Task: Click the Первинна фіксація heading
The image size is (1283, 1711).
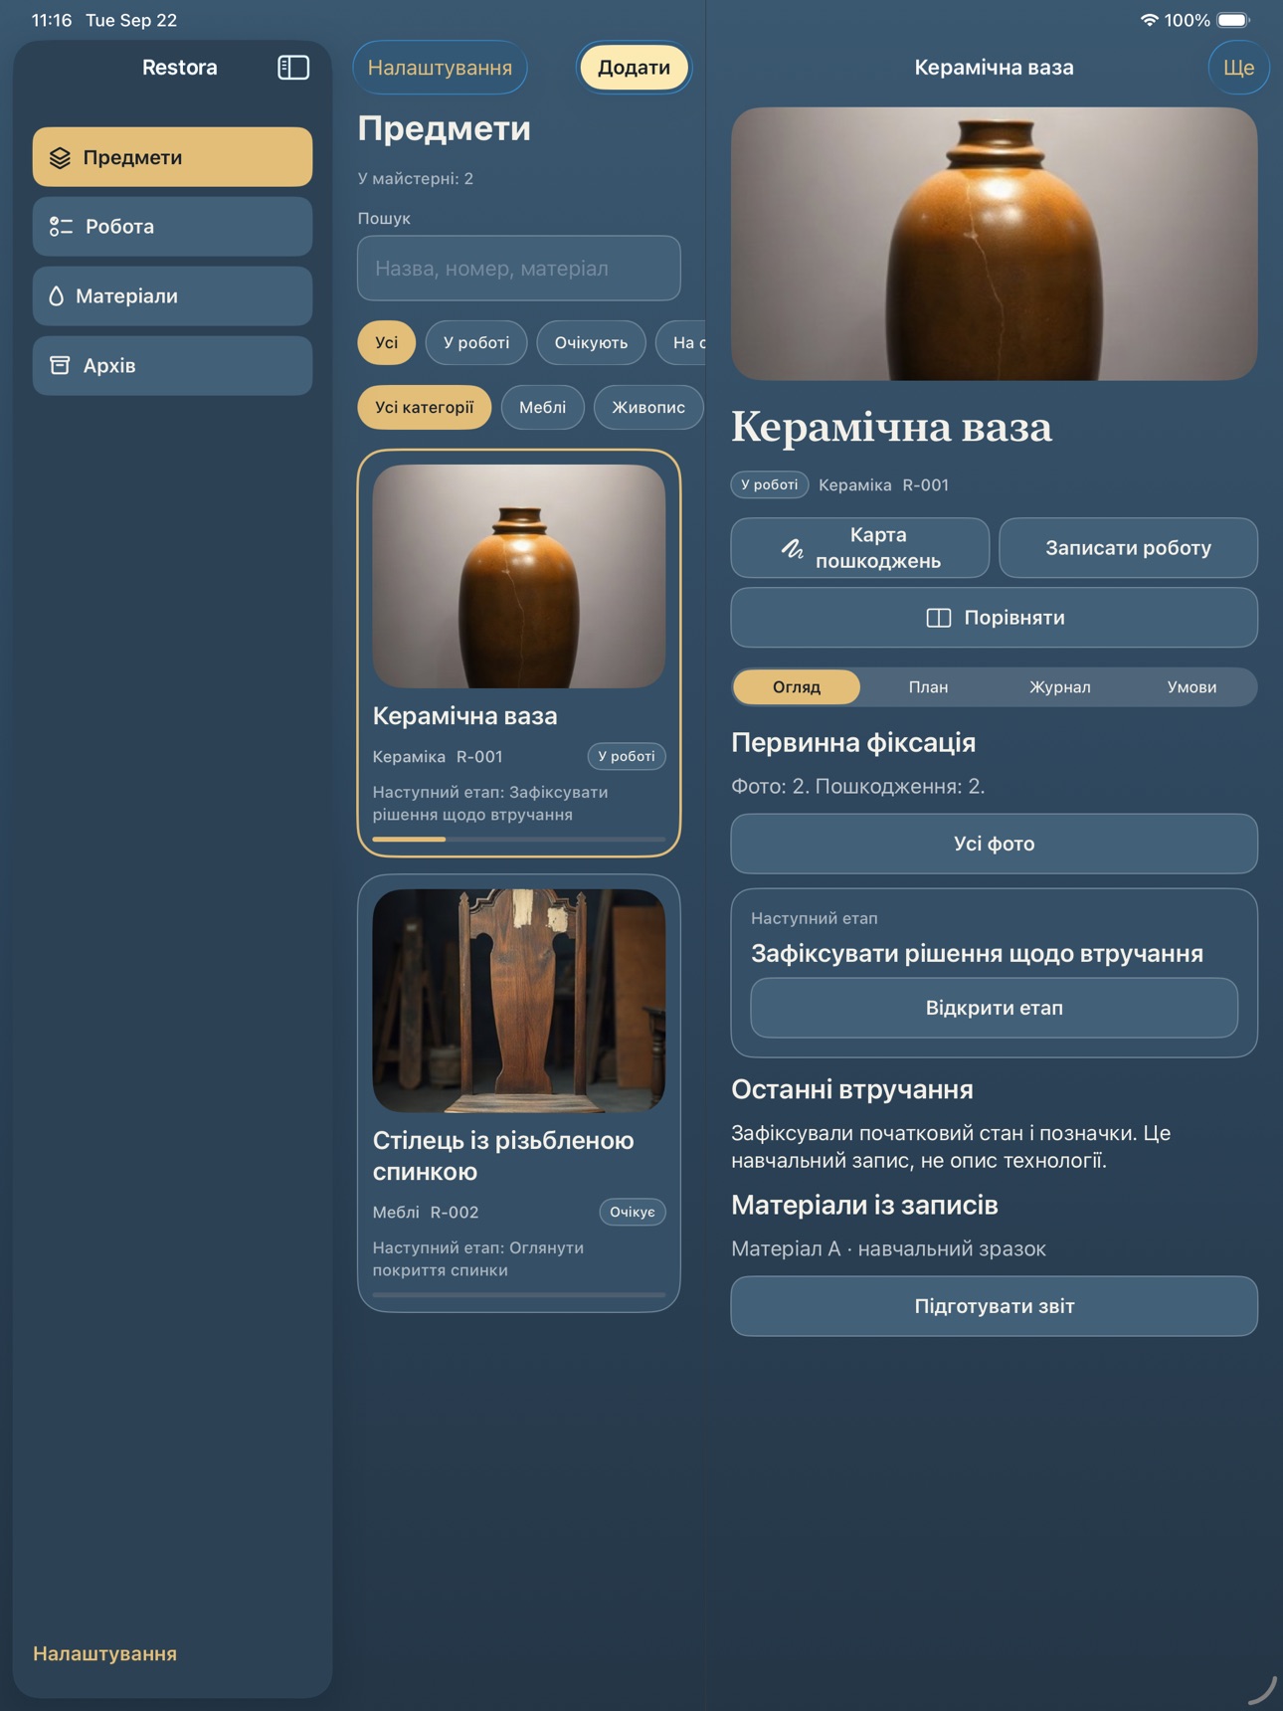Action: pyautogui.click(x=853, y=743)
